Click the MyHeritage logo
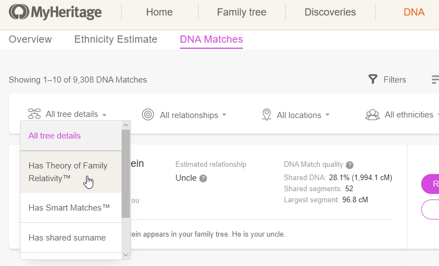This screenshot has width=439, height=266. click(55, 12)
